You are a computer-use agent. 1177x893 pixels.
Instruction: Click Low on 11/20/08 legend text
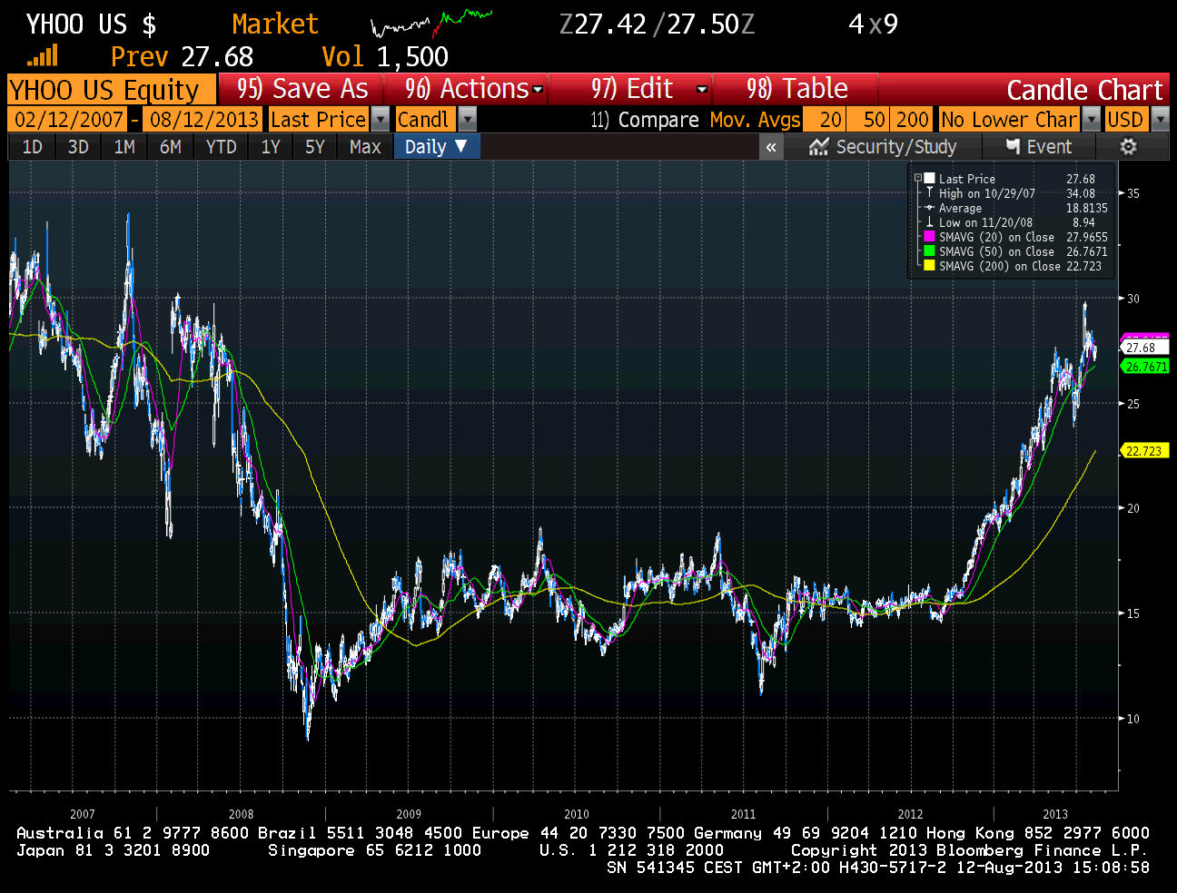click(985, 222)
